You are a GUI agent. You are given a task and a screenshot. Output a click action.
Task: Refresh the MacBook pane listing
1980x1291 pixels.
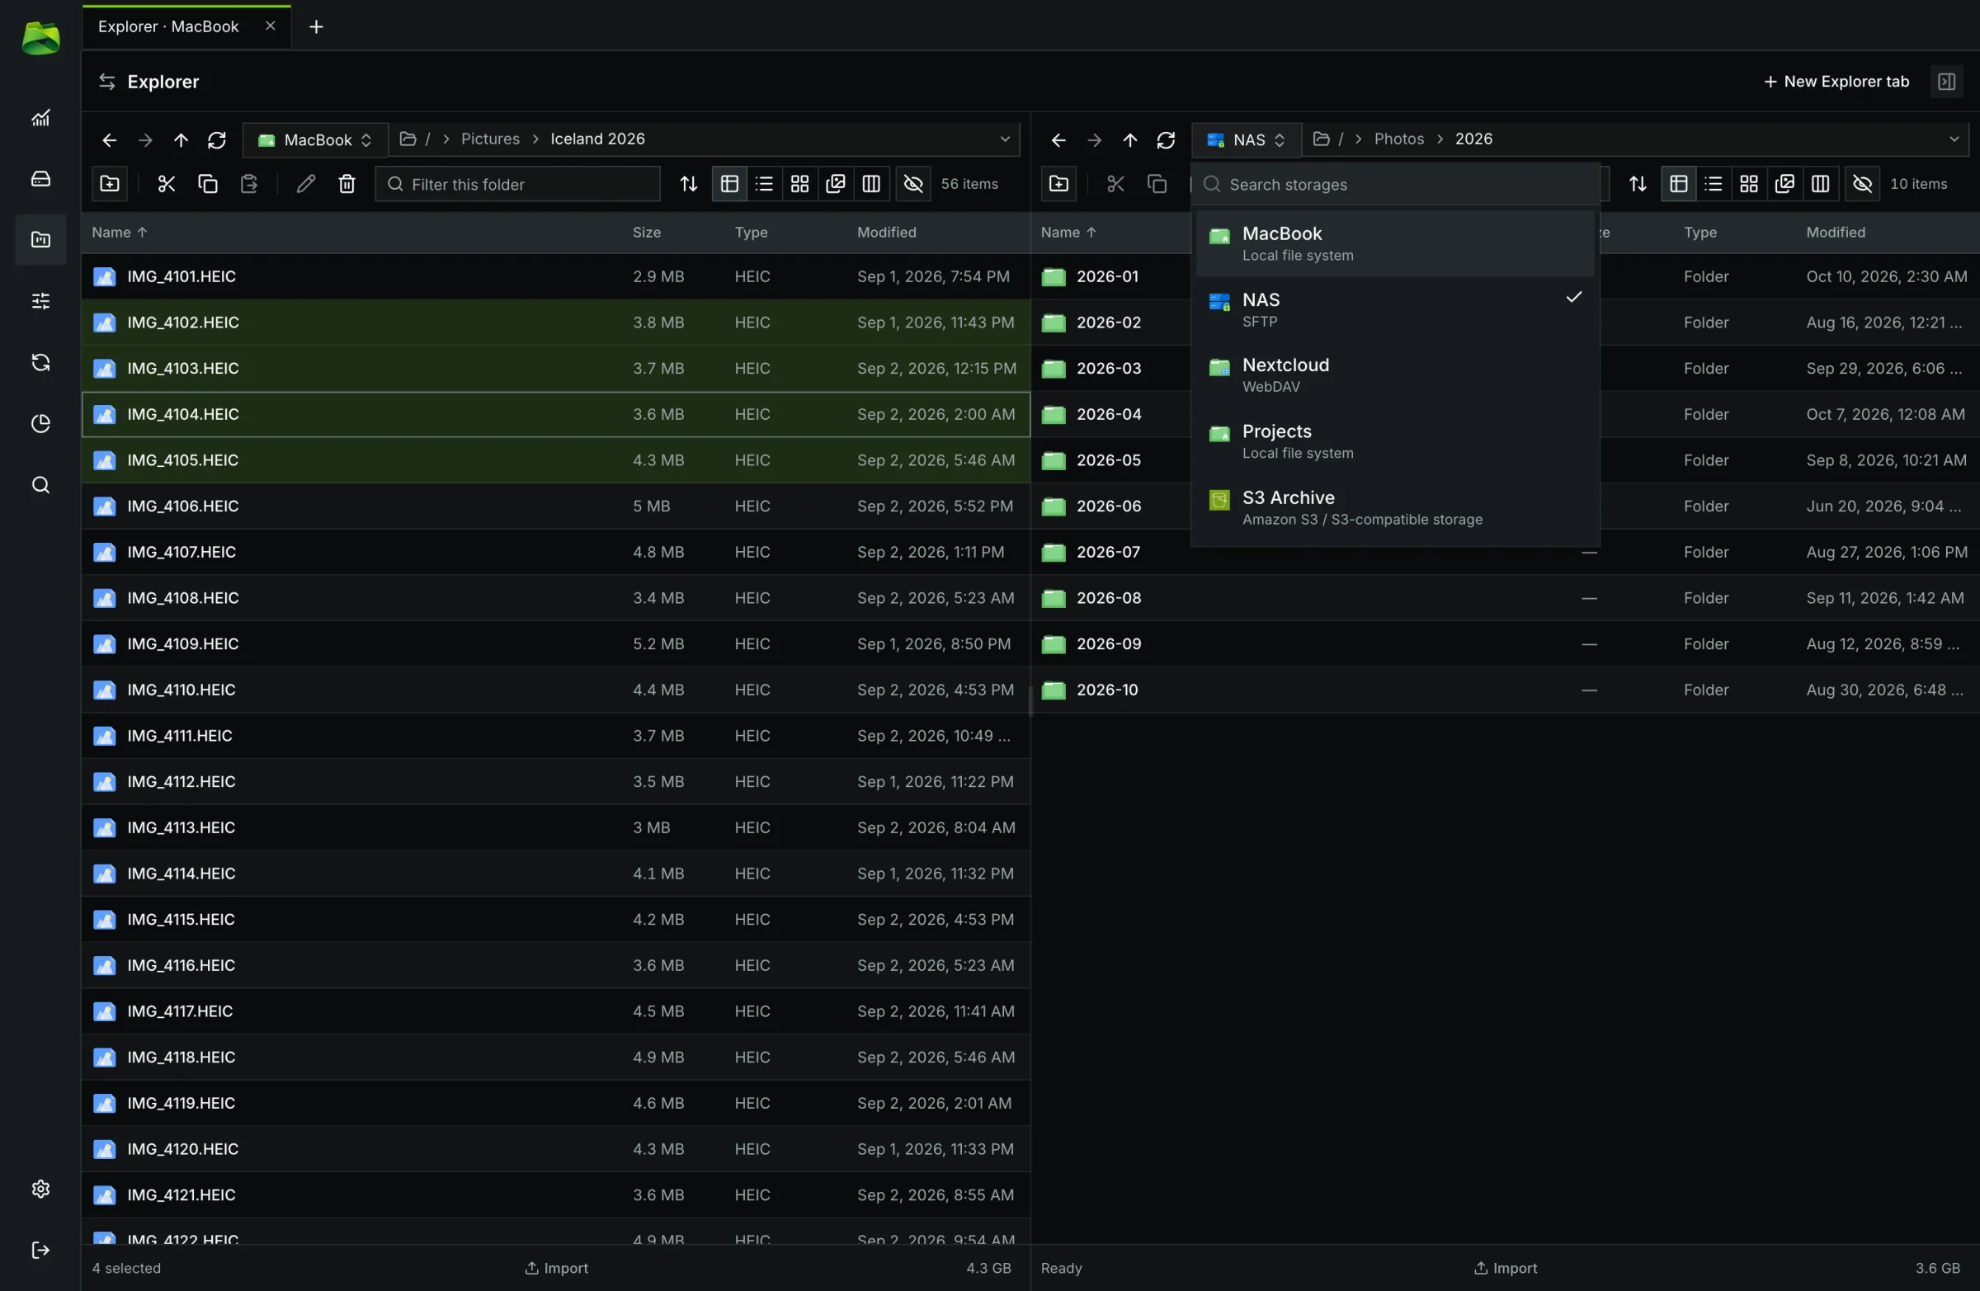217,139
